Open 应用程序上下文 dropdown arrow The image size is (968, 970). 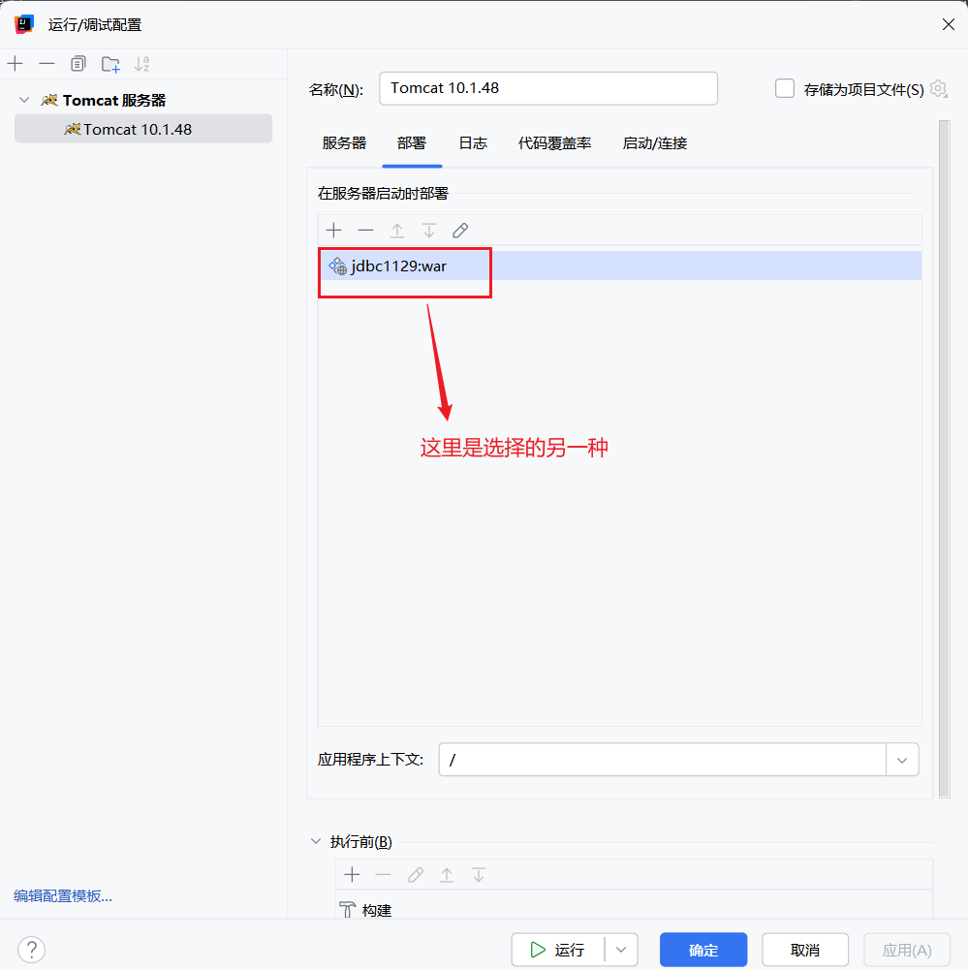(902, 760)
